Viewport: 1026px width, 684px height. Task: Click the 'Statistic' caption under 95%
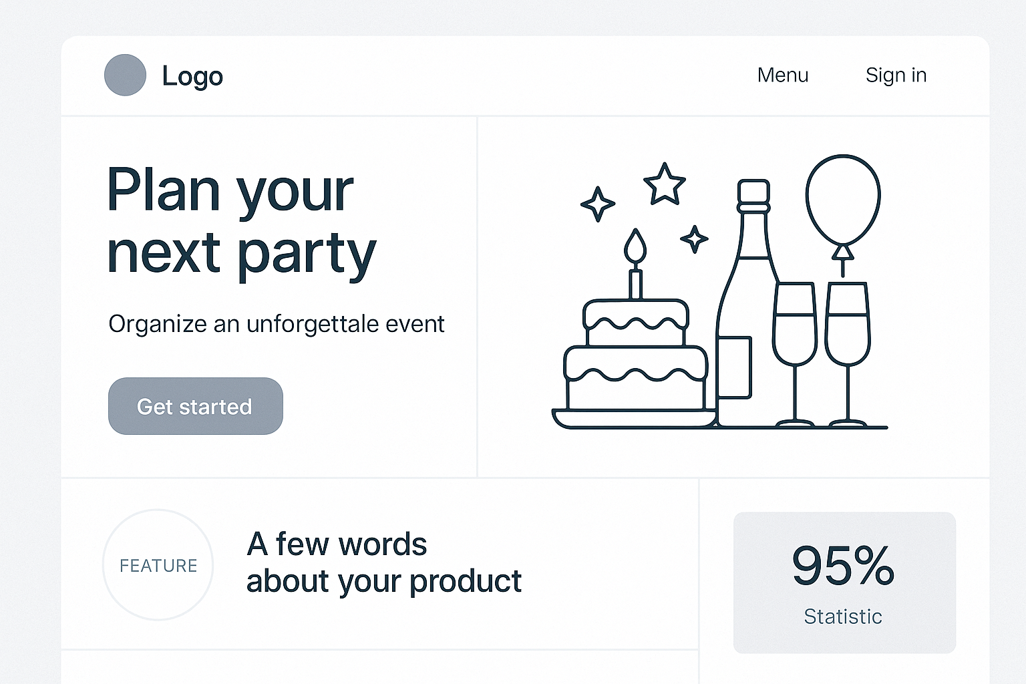(x=843, y=616)
